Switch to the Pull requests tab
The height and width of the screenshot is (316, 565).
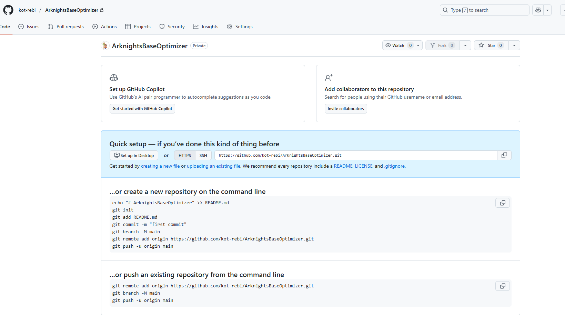[66, 27]
